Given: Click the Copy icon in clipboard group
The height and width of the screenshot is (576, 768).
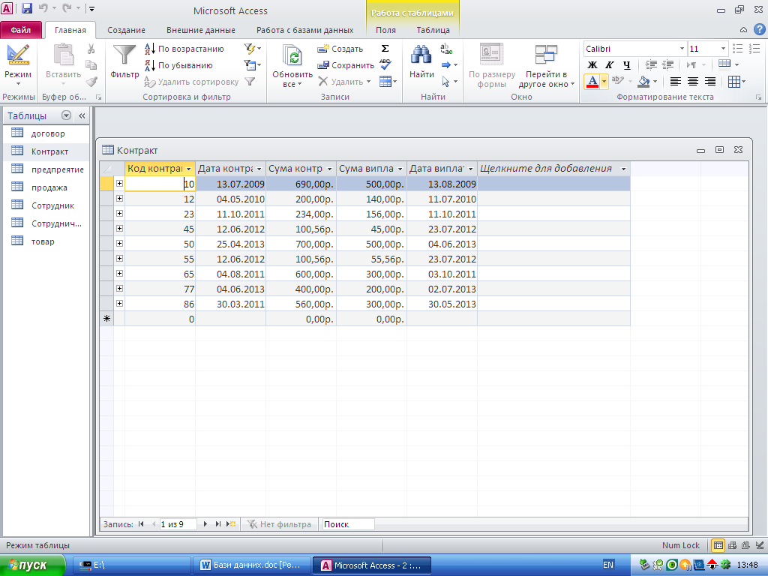Looking at the screenshot, I should [91, 65].
